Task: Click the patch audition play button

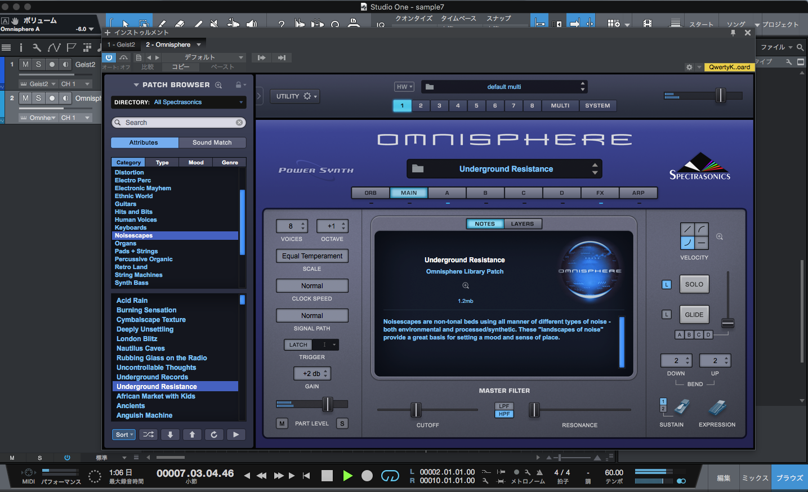Action: (x=236, y=435)
